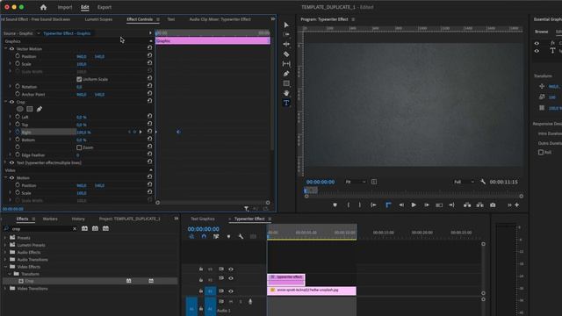Click the Right keyframe in effect timeline
The height and width of the screenshot is (316, 562).
point(178,132)
